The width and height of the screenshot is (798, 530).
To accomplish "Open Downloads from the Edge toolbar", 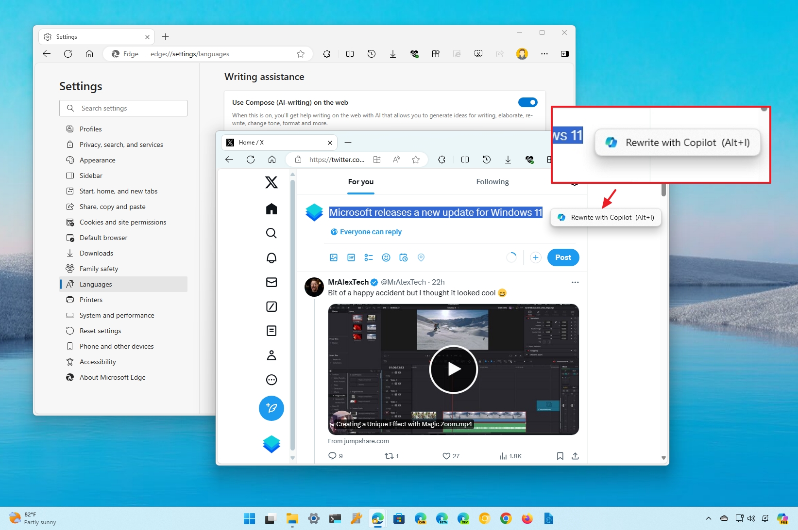I will point(392,54).
